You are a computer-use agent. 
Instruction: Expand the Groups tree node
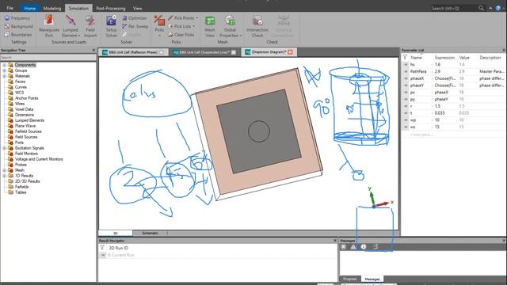pyautogui.click(x=5, y=70)
